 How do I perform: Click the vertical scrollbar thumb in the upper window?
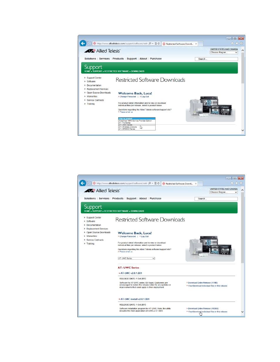pyautogui.click(x=243, y=68)
